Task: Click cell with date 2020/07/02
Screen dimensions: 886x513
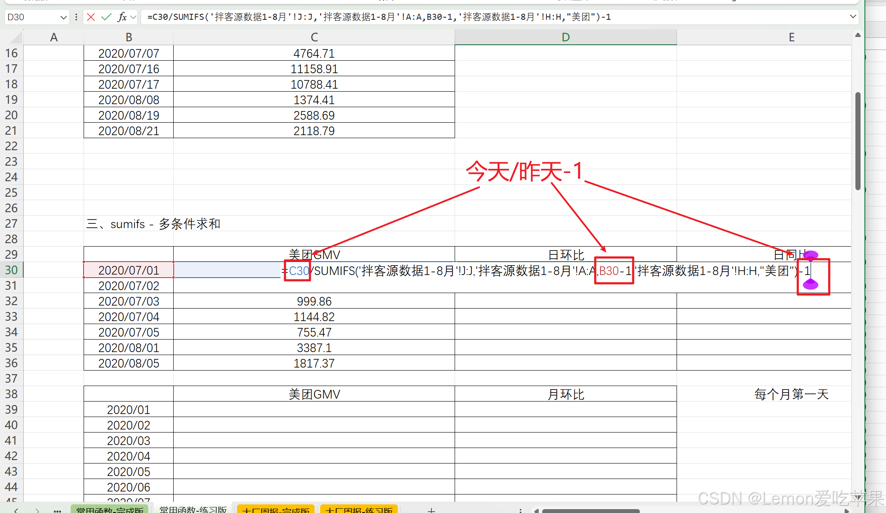Action: point(129,286)
